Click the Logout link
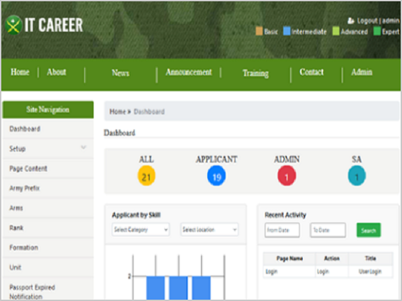Image resolution: width=402 pixels, height=301 pixels. tap(367, 21)
